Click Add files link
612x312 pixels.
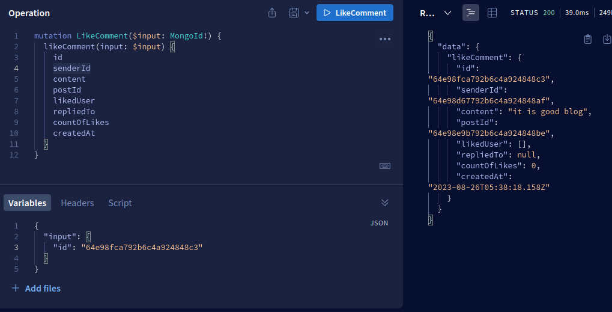coord(36,289)
